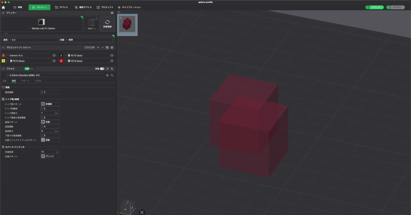Open 内部ソリッドインフィルパターン 直線 dropdown
Image resolution: width=411 pixels, height=215 pixels.
(50, 140)
